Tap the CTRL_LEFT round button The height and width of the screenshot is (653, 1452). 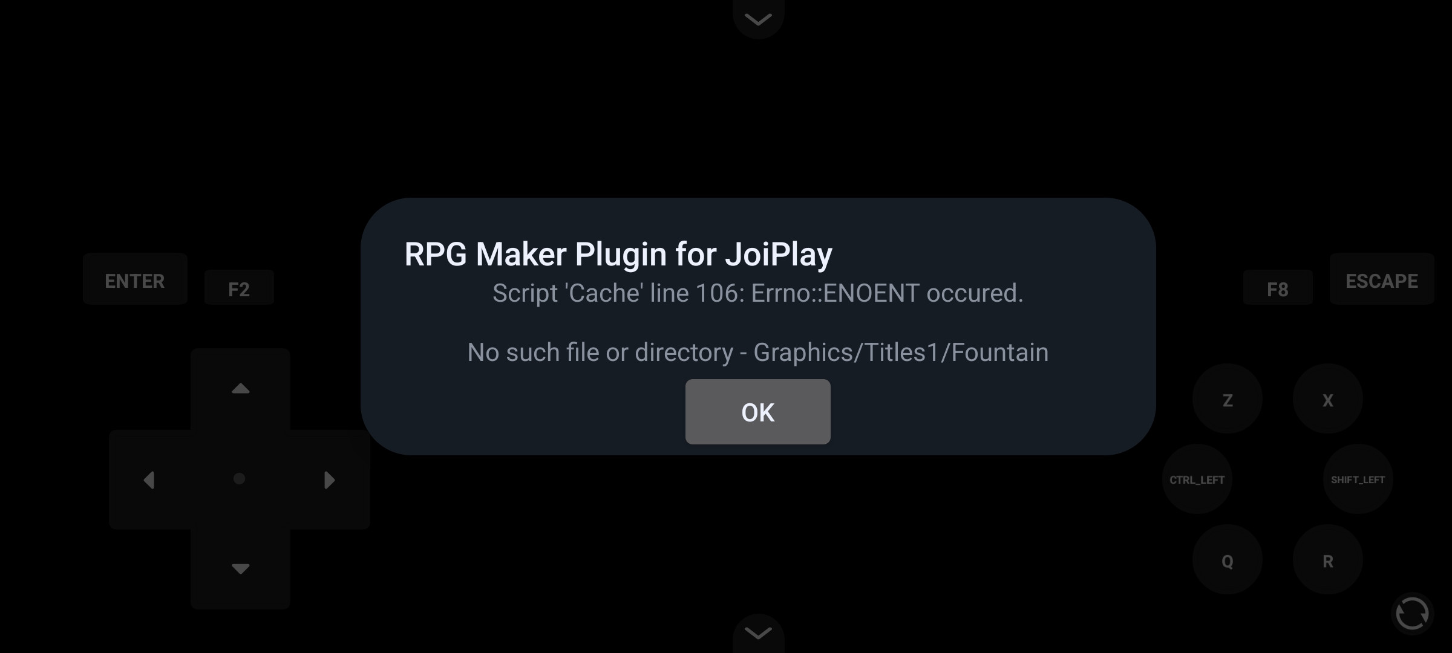coord(1197,479)
